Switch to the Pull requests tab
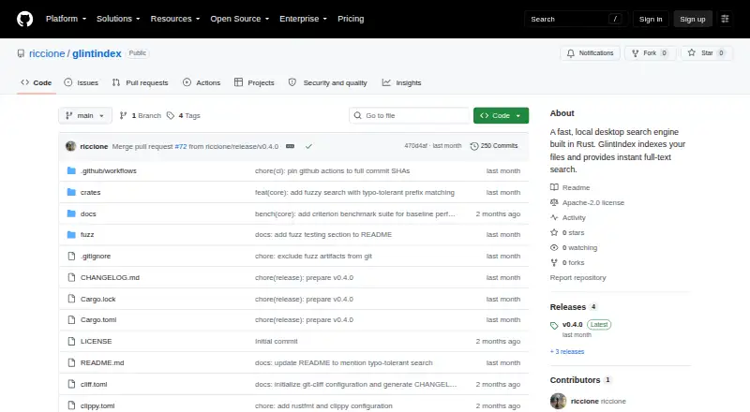This screenshot has height=412, width=750. coord(140,82)
